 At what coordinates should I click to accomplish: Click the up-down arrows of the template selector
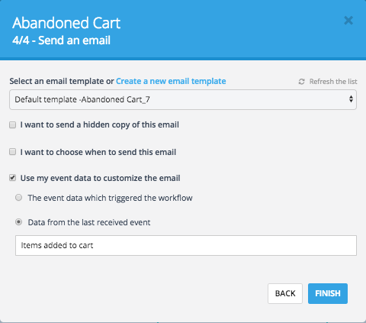coord(351,99)
